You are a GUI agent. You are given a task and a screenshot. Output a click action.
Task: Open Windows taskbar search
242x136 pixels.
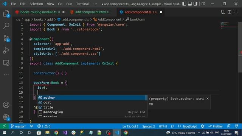point(13,133)
